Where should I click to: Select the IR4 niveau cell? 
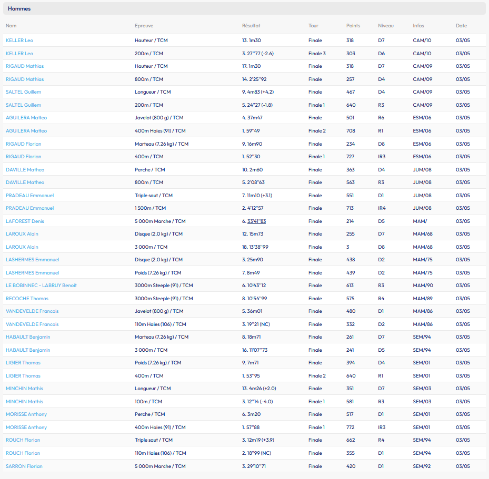point(382,208)
